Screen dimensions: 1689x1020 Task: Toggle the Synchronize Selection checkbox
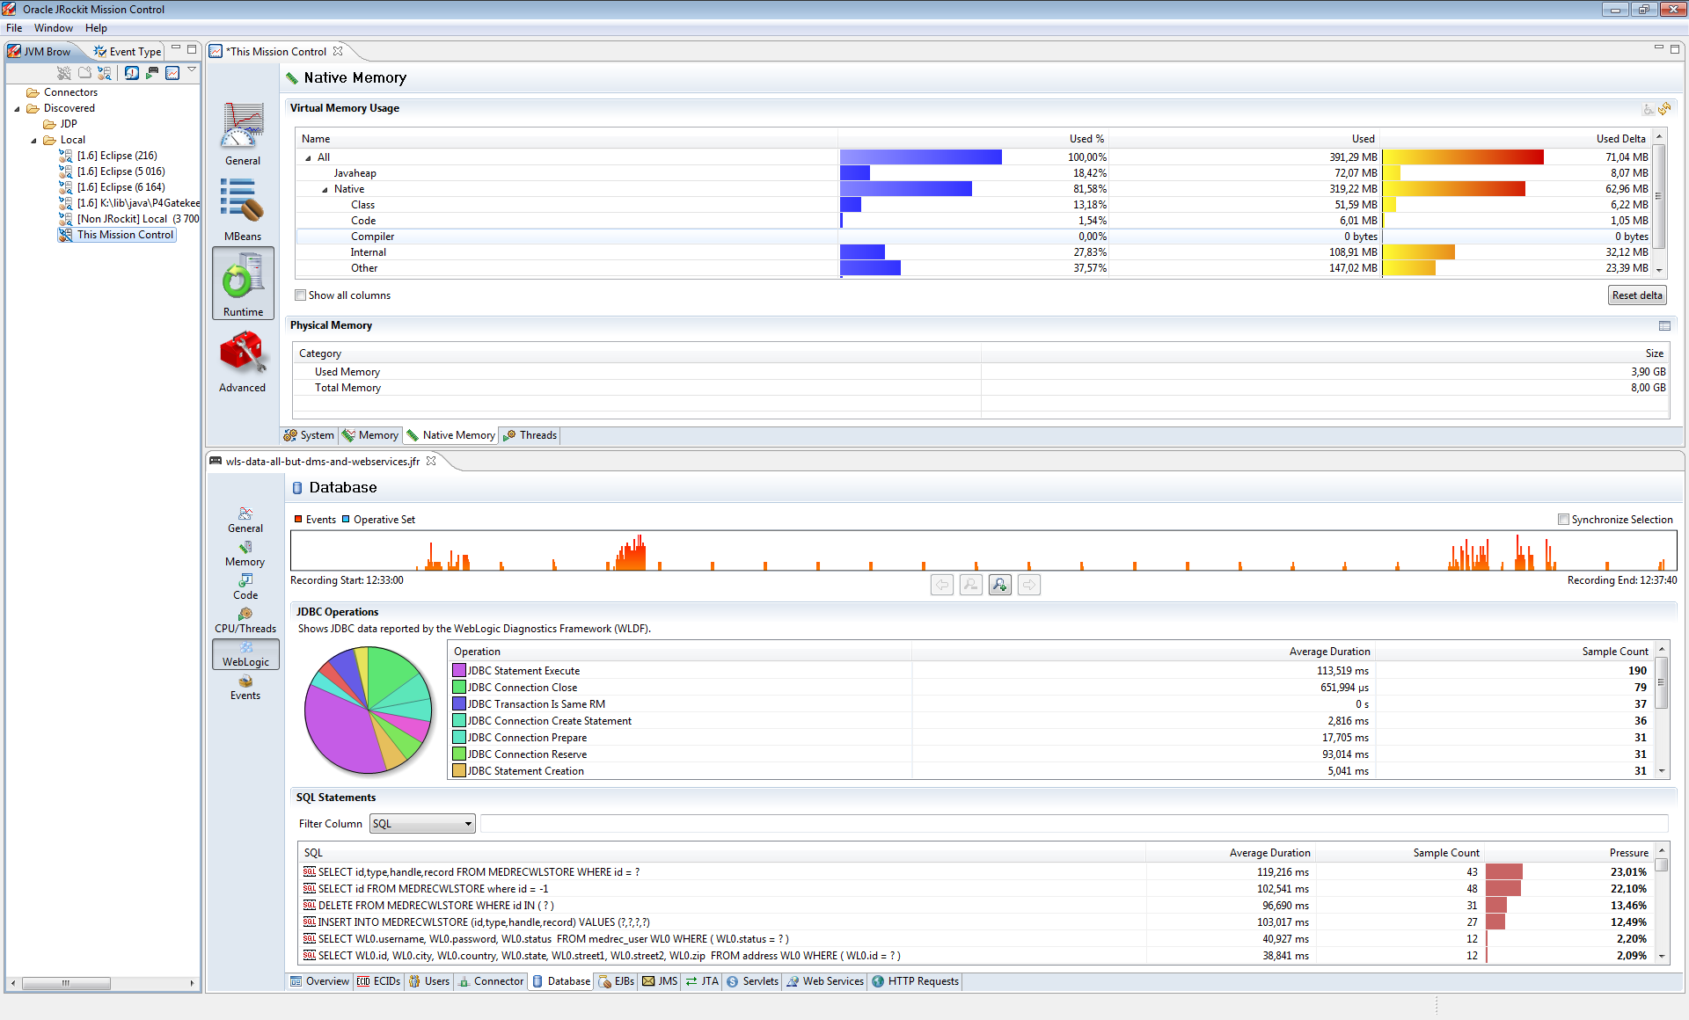(x=1563, y=520)
